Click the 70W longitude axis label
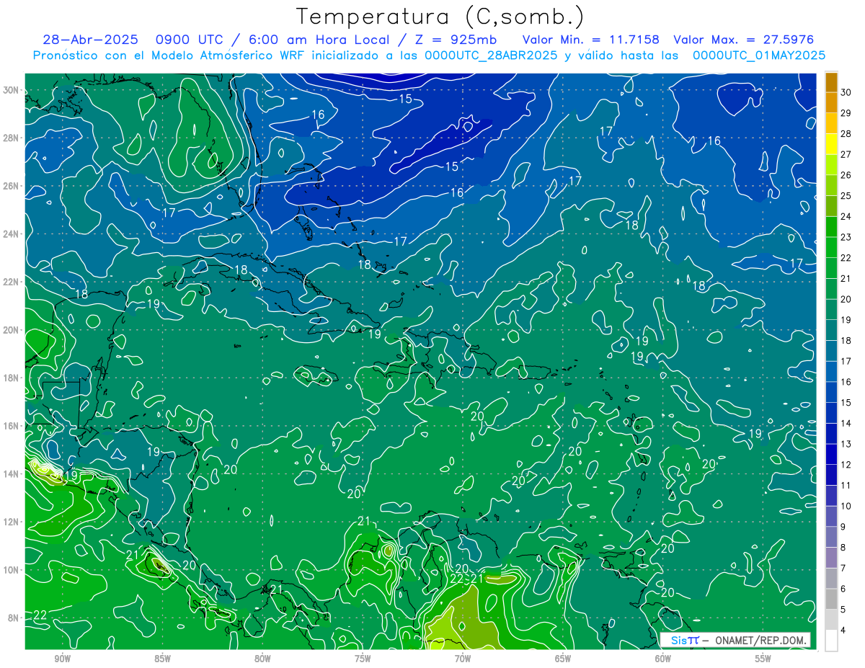Screen dimensions: 865x668 (463, 659)
